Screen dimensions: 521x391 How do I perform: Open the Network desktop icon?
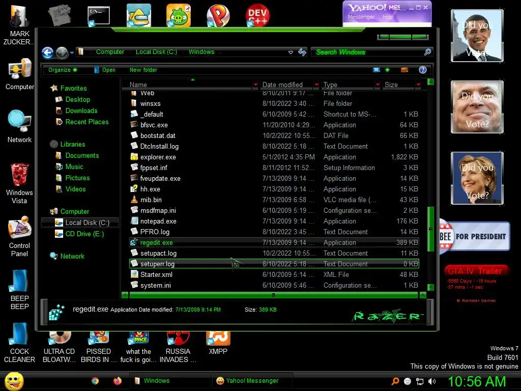coord(19,127)
